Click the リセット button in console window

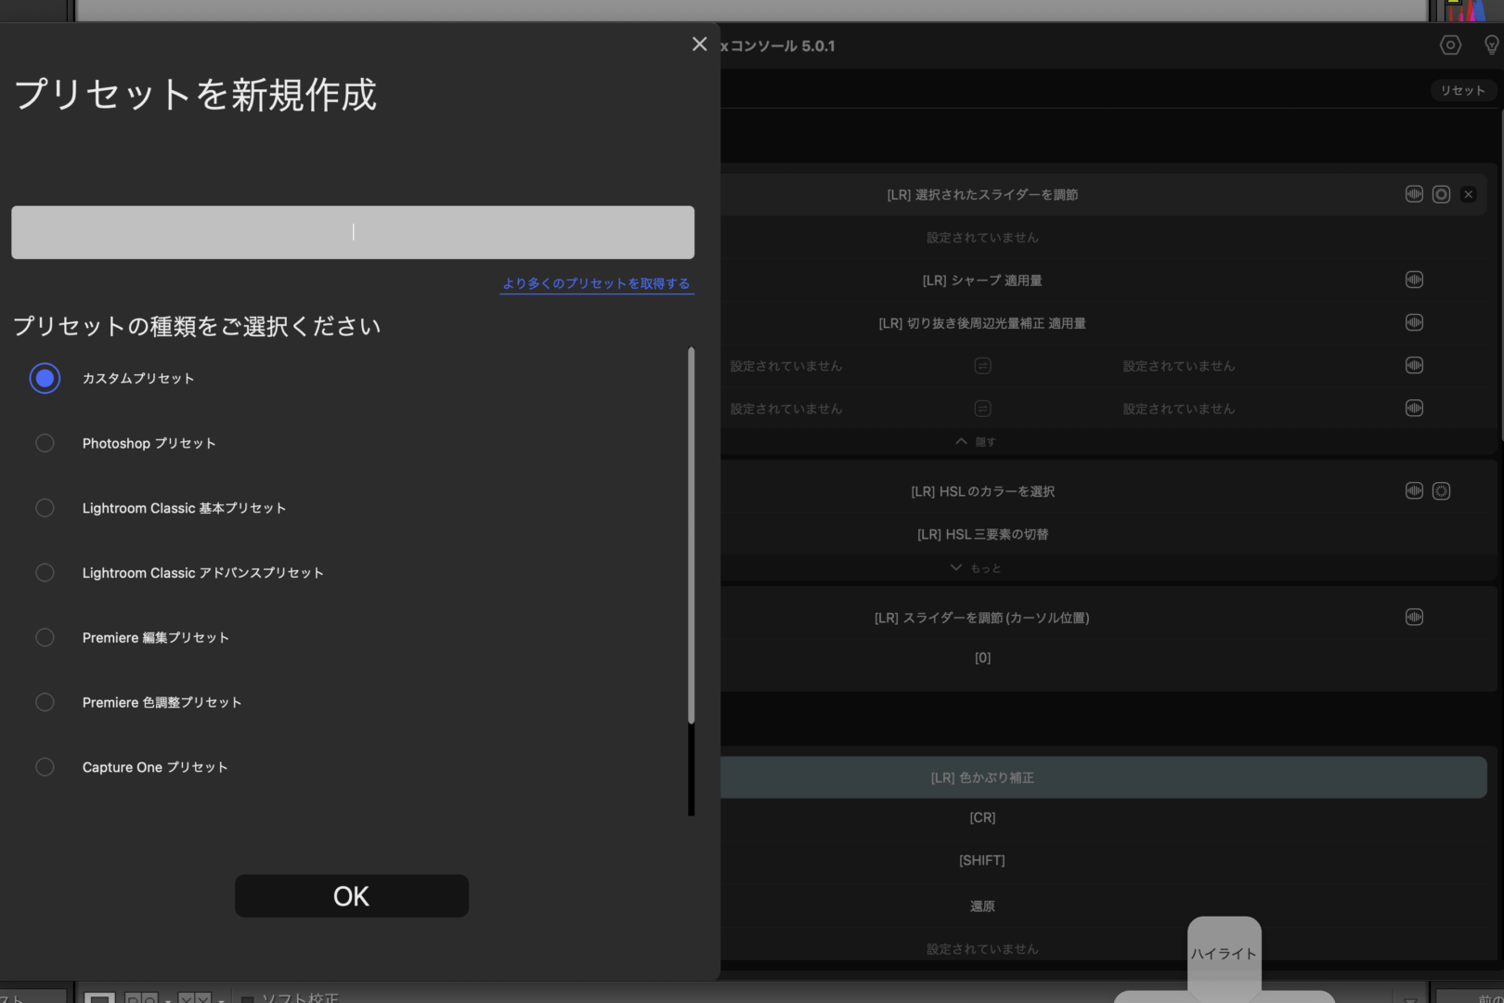[x=1462, y=90]
